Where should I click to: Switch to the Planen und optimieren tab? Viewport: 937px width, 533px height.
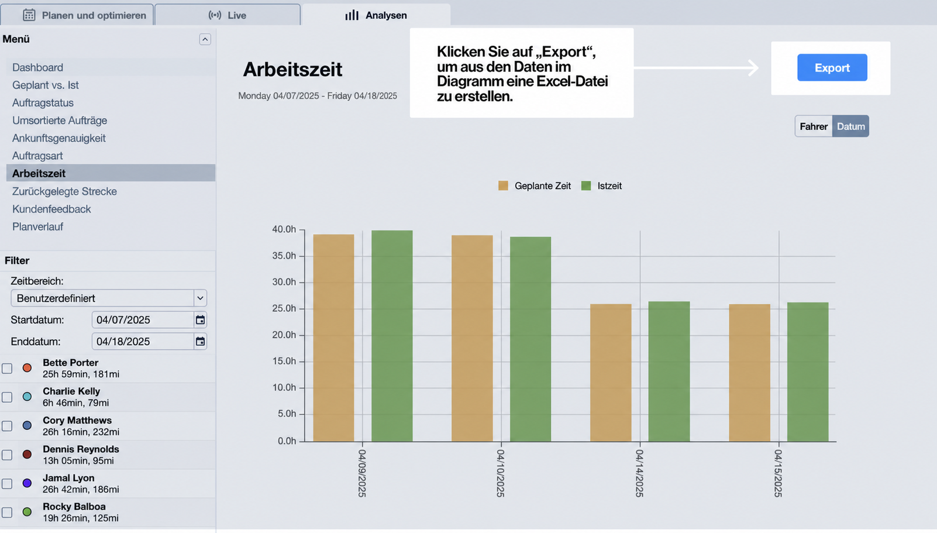click(77, 15)
